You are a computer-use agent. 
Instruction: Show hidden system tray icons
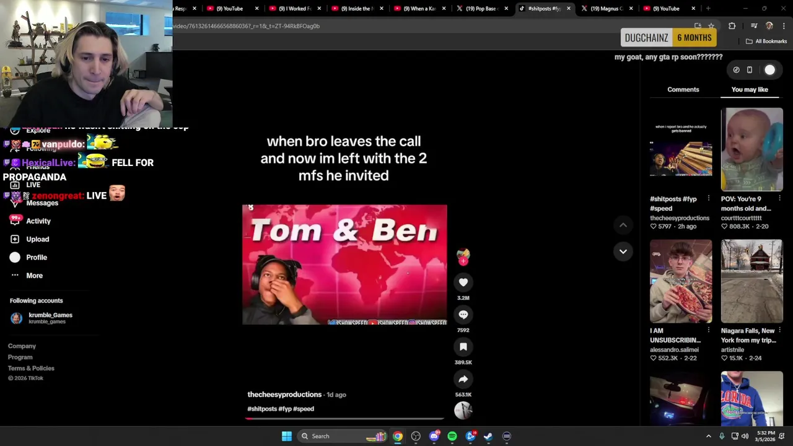point(709,436)
